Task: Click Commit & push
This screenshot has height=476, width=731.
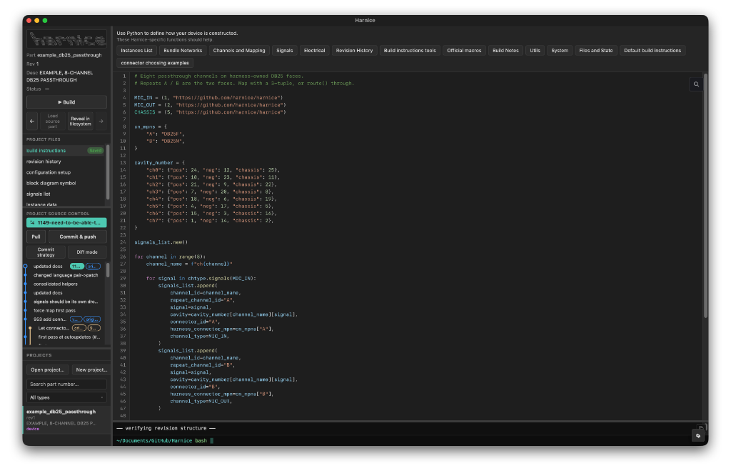Action: (x=77, y=237)
